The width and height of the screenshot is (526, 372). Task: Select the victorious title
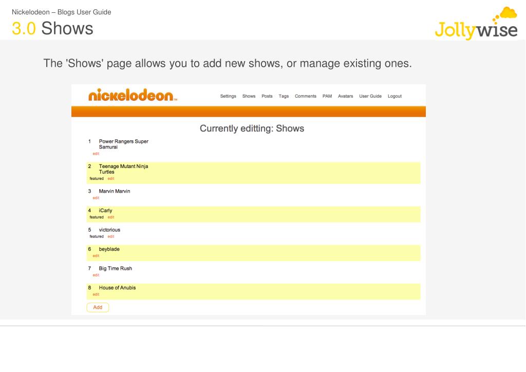click(x=109, y=230)
